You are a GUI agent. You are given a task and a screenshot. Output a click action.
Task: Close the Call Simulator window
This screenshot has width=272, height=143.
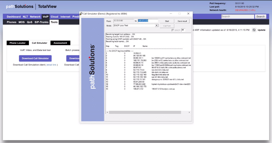(188, 14)
